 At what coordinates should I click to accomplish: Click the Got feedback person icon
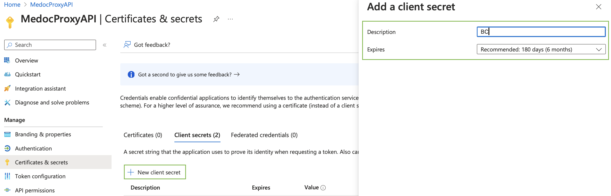point(127,45)
